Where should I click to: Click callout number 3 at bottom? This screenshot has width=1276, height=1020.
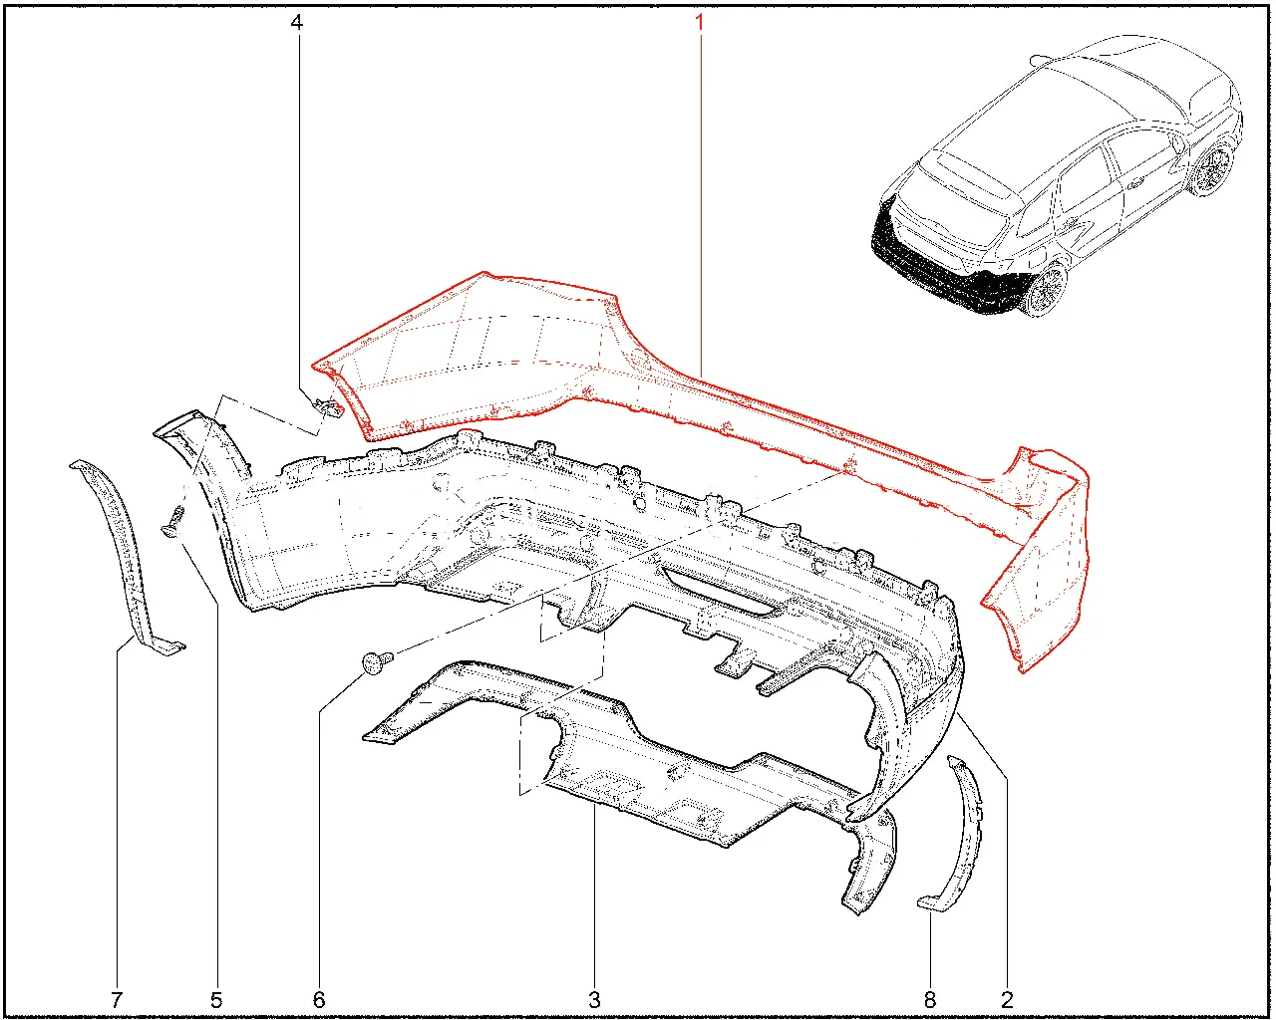coord(594,998)
